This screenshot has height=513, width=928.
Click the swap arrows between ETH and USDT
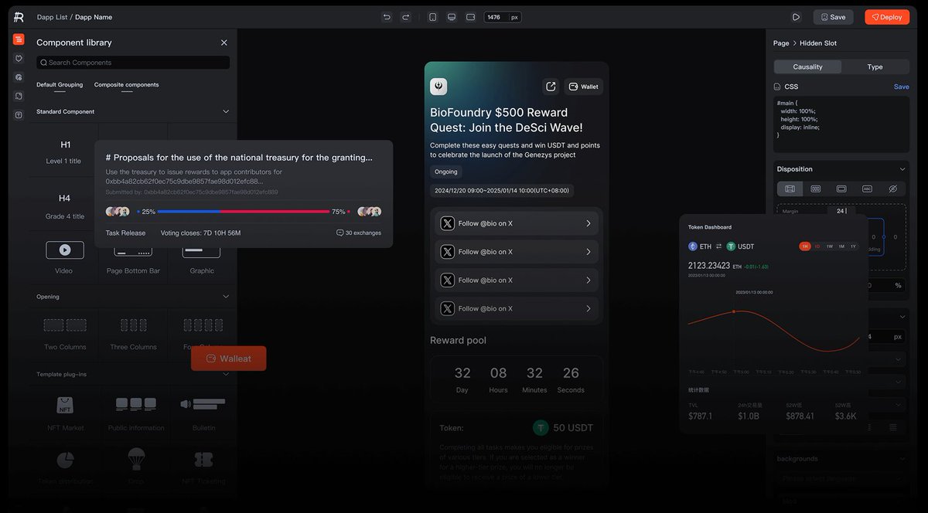(x=718, y=246)
